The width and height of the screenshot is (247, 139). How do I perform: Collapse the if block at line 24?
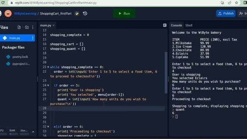click(x=48, y=85)
